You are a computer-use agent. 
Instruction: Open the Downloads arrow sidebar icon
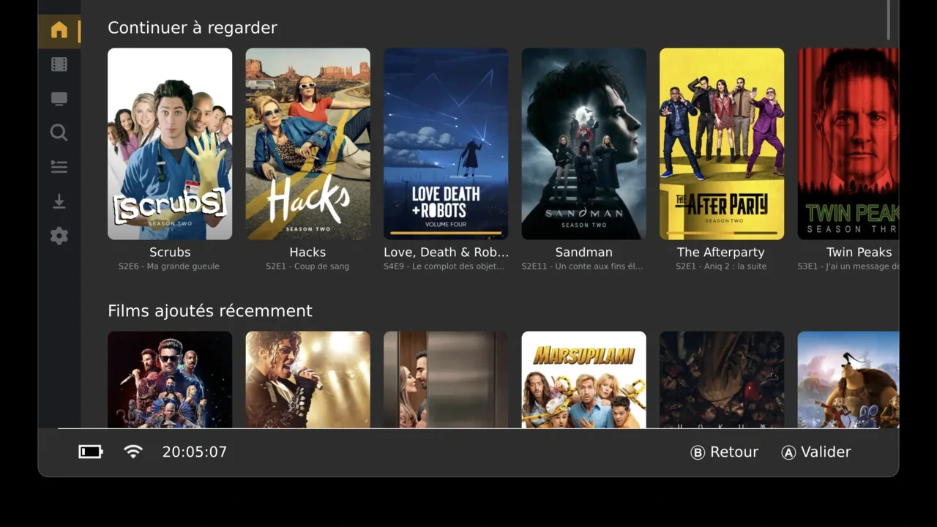coord(59,201)
